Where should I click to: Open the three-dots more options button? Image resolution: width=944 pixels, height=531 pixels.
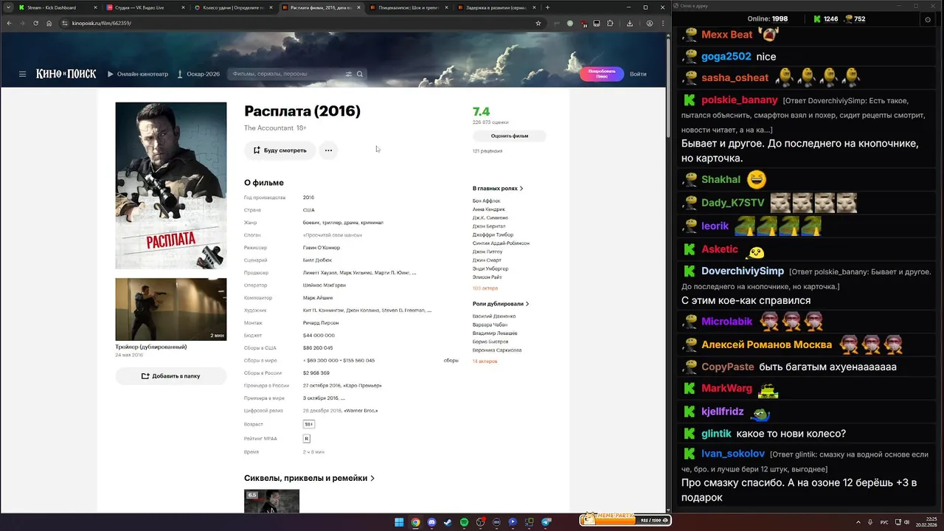point(328,150)
